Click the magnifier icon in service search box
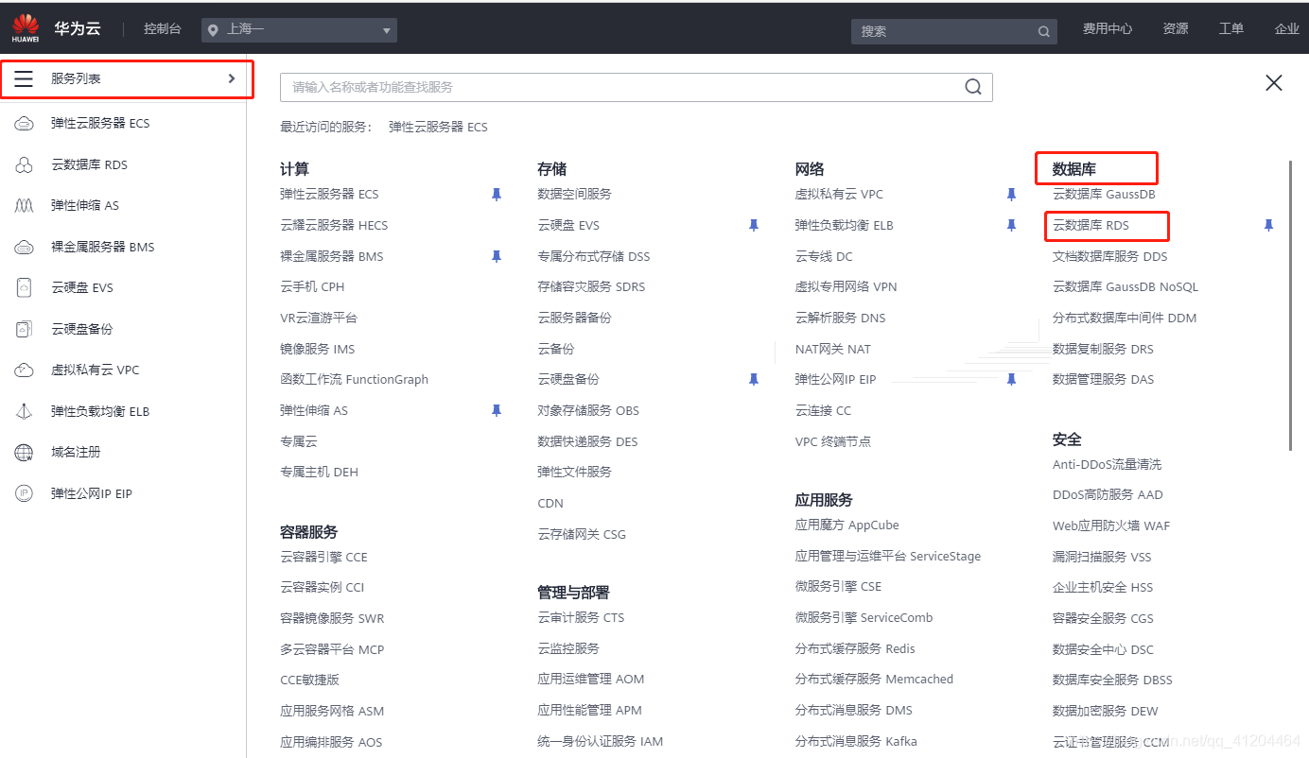 click(972, 87)
